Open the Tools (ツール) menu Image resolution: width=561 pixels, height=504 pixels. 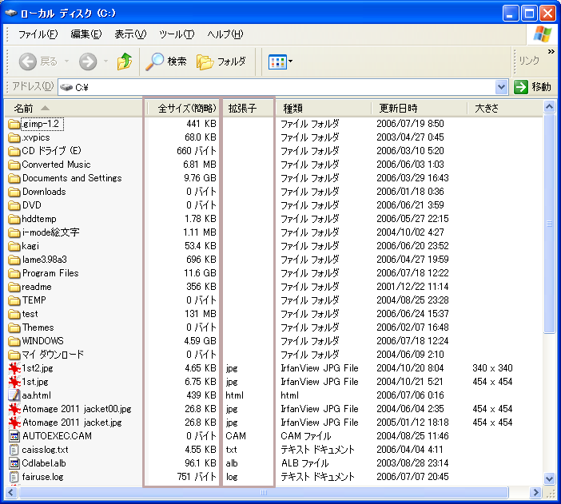176,34
